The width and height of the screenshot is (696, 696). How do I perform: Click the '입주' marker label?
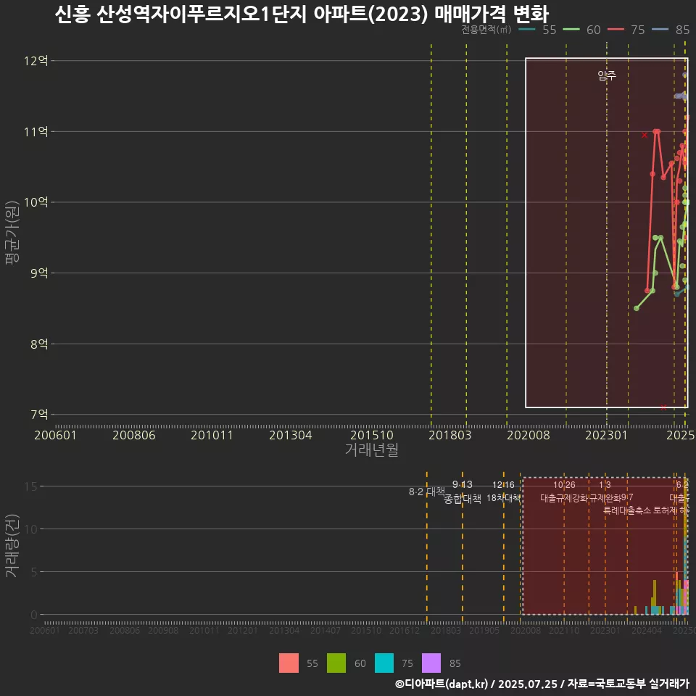click(607, 75)
